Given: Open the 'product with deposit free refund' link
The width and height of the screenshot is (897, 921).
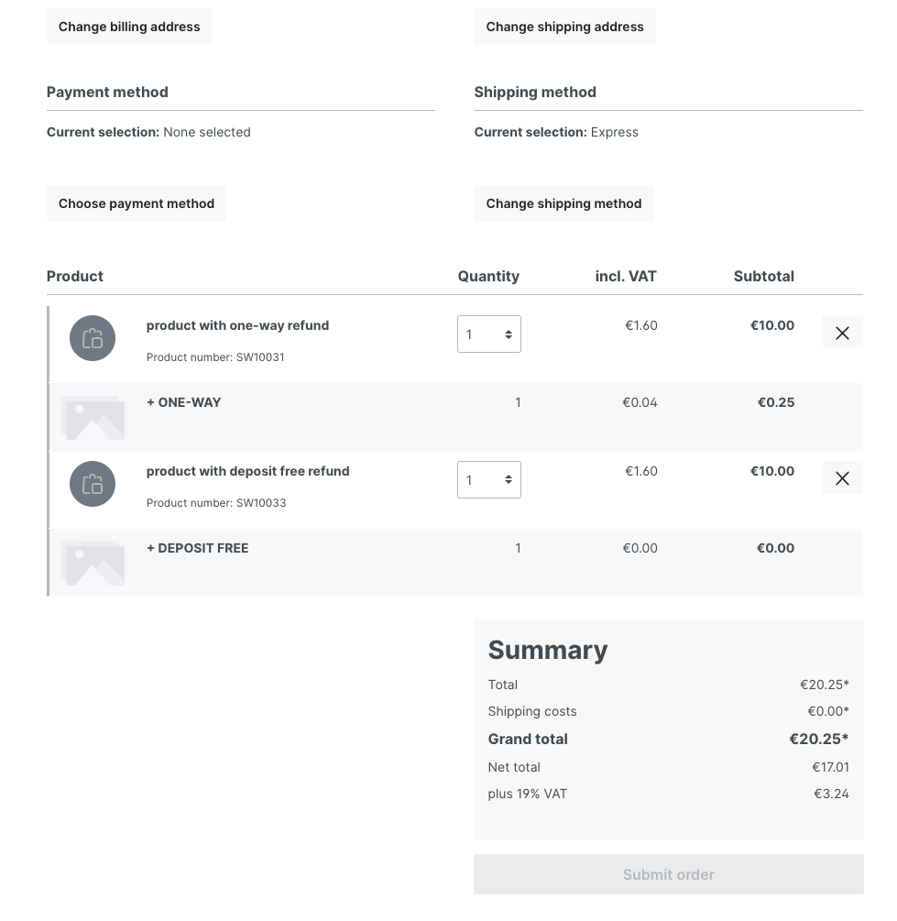Looking at the screenshot, I should click(x=247, y=471).
